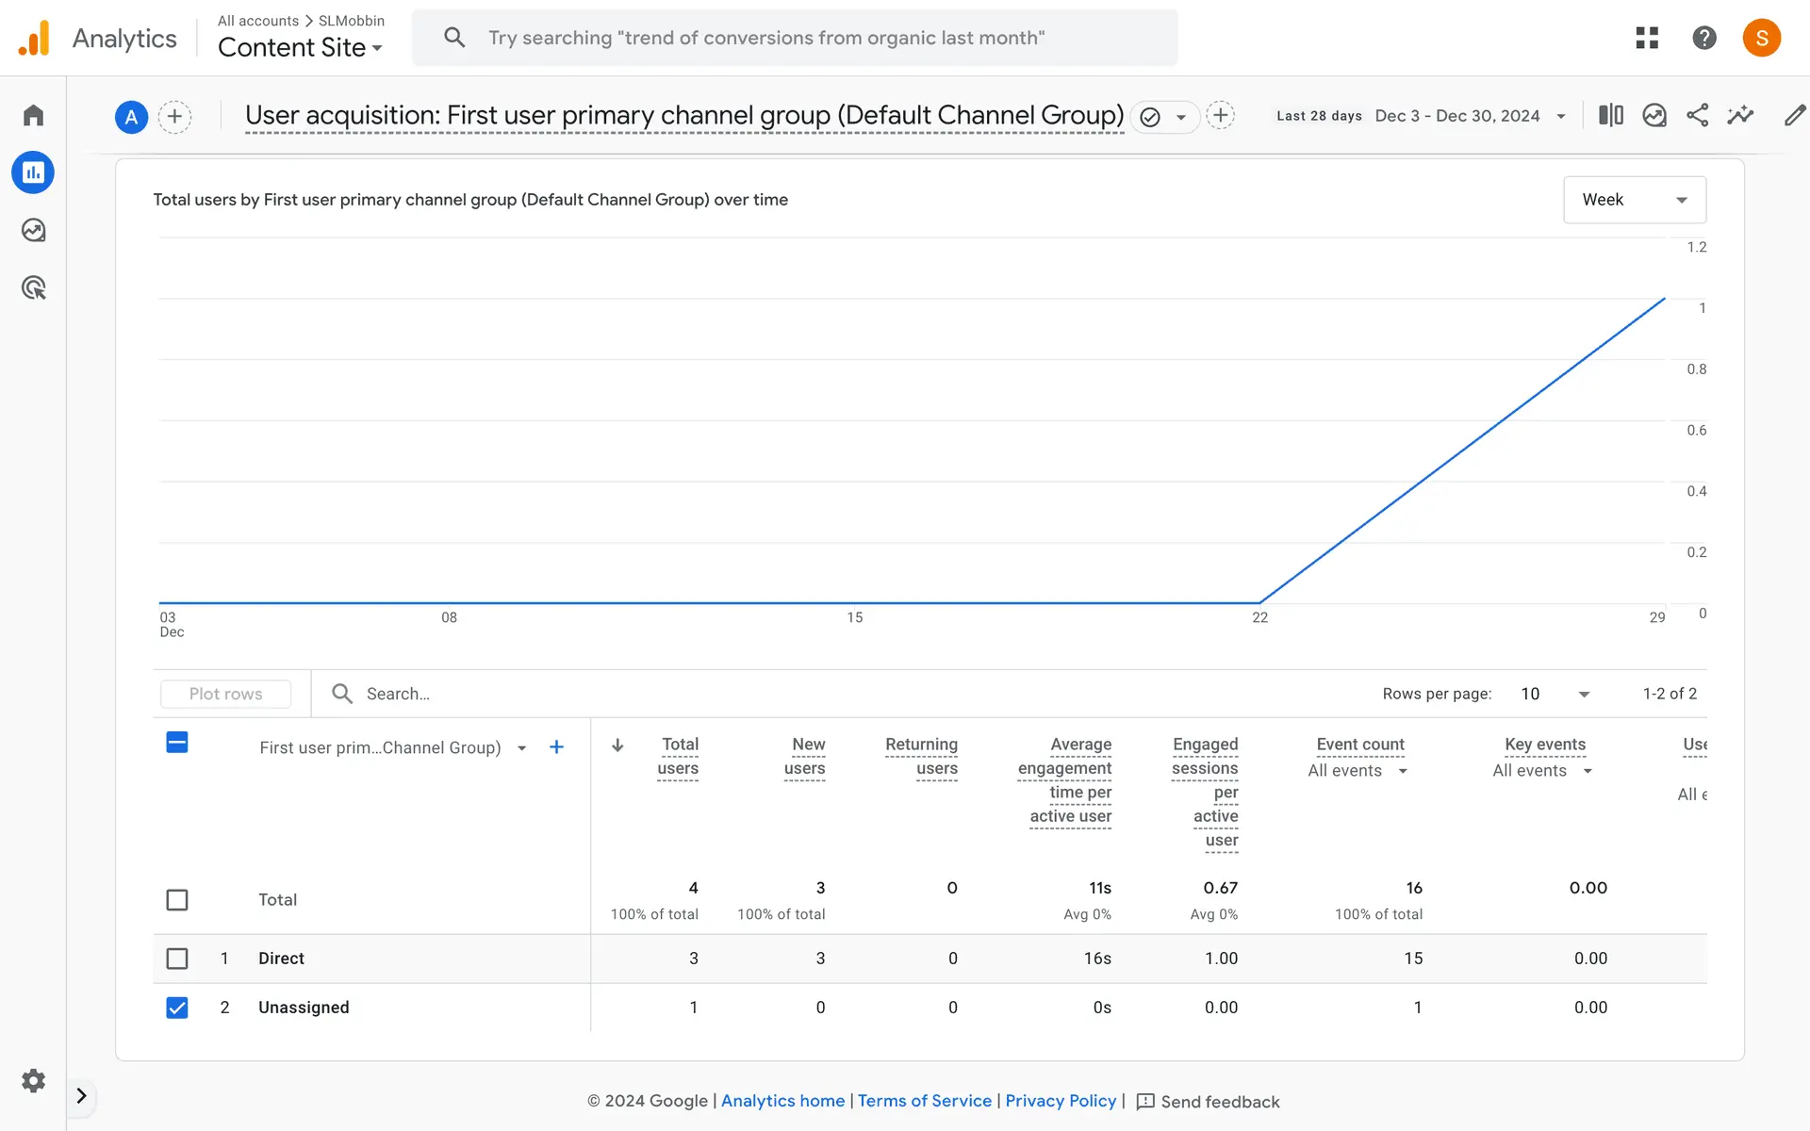
Task: Share this report via share icon
Action: tap(1697, 115)
